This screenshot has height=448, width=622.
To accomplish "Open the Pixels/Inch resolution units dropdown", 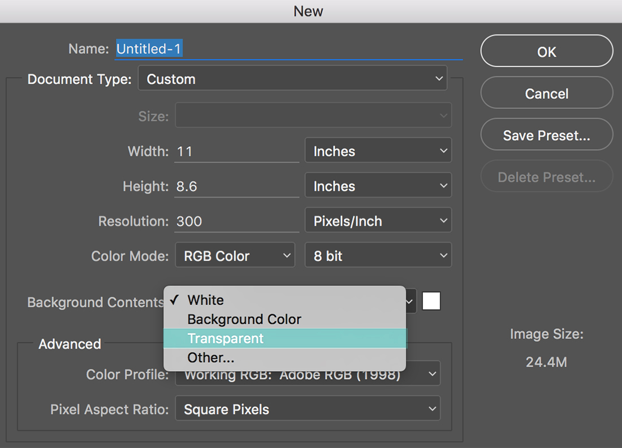I will tap(378, 220).
